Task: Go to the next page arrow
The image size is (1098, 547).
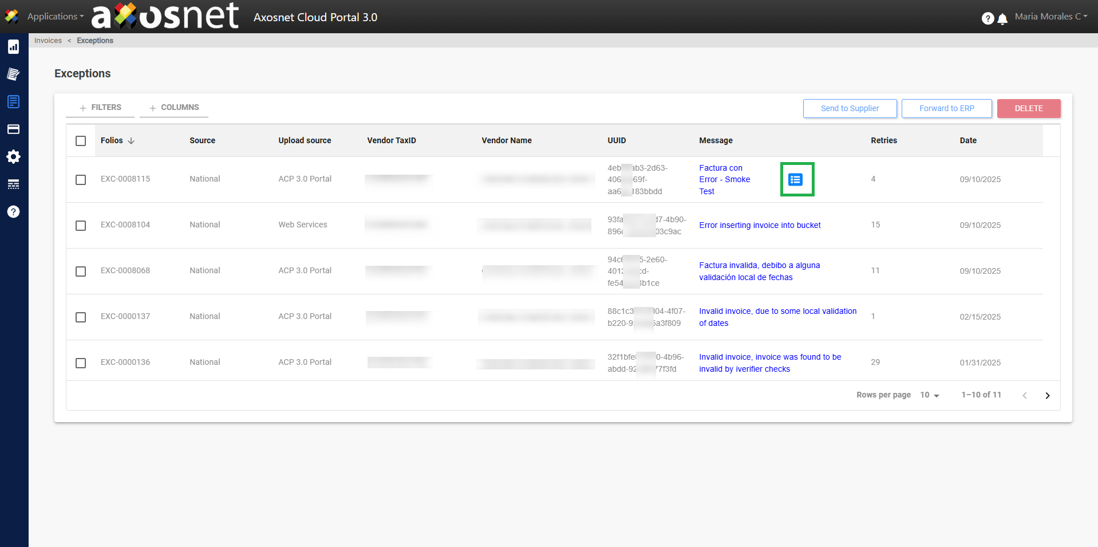Action: 1047,395
